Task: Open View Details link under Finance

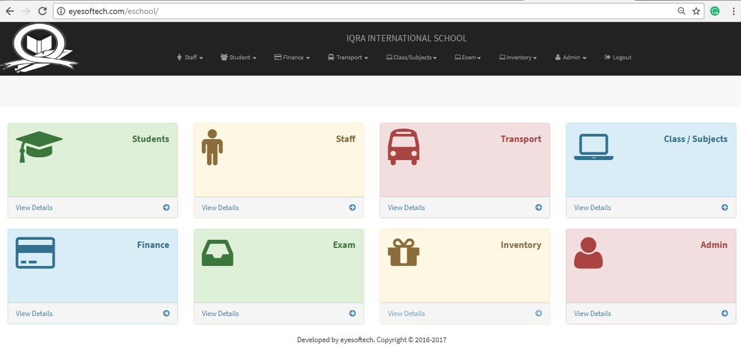Action: (x=34, y=314)
